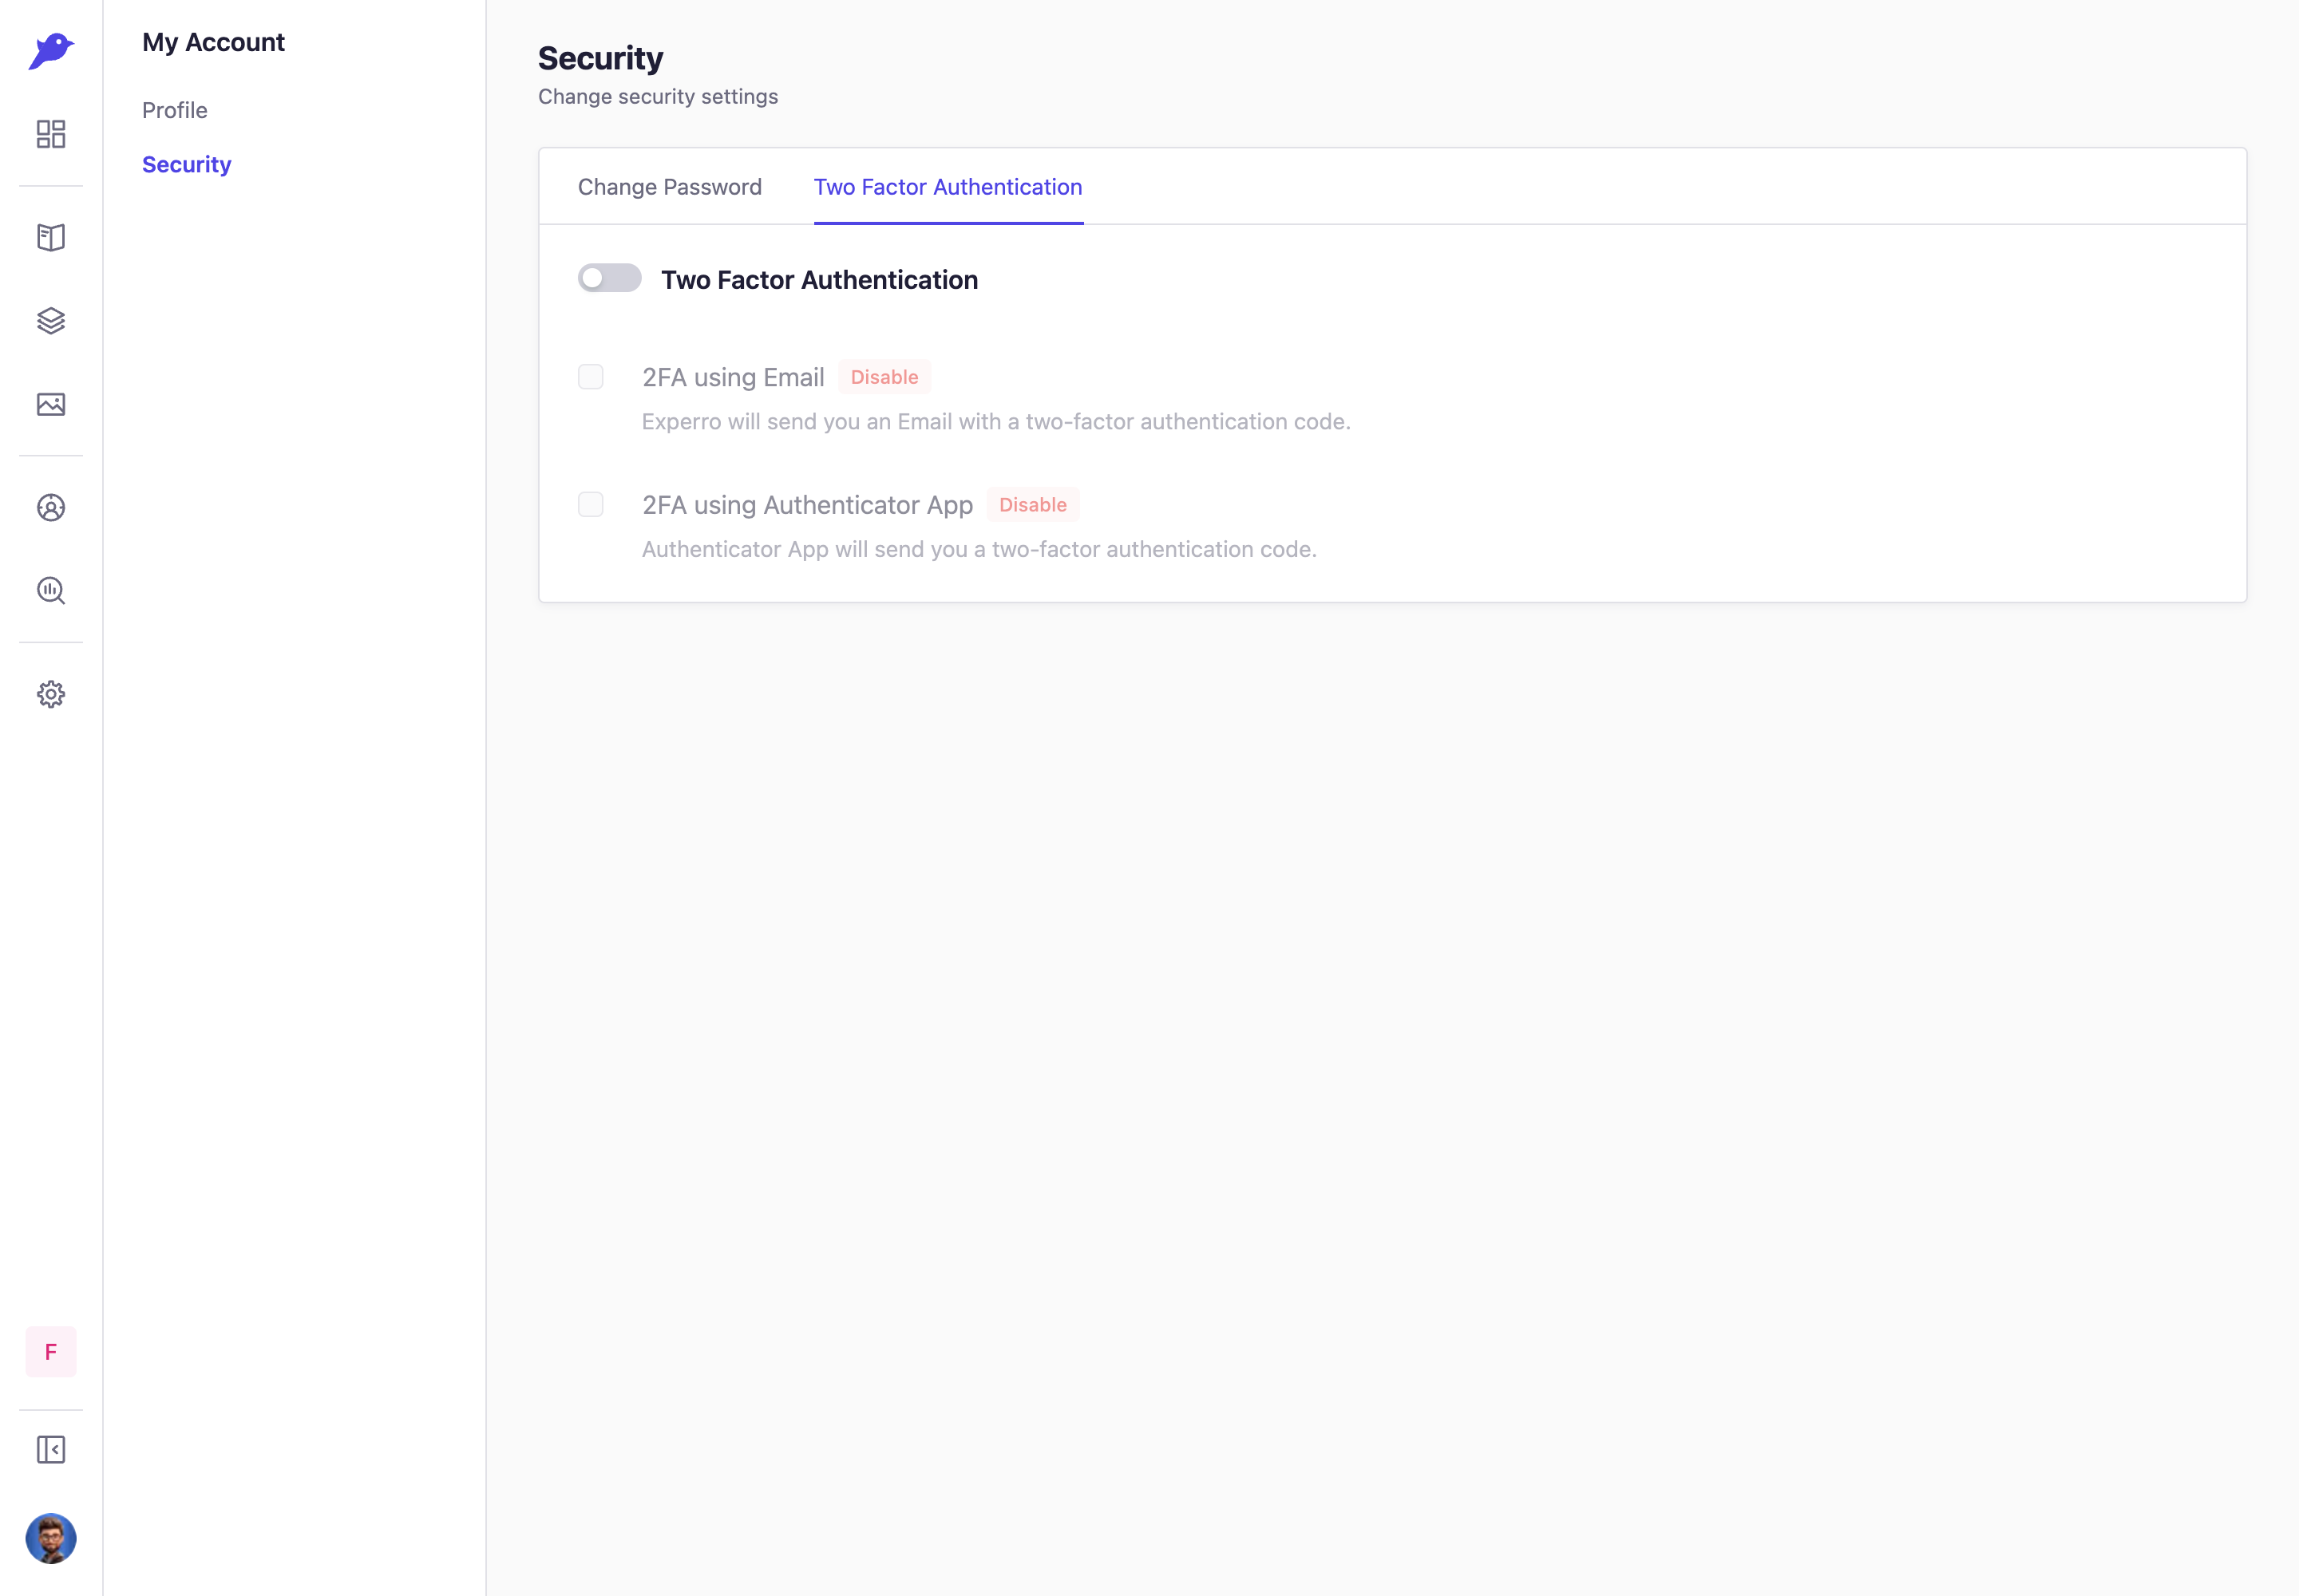Collapse the sidebar panel icon
The image size is (2299, 1596).
coord(51,1450)
